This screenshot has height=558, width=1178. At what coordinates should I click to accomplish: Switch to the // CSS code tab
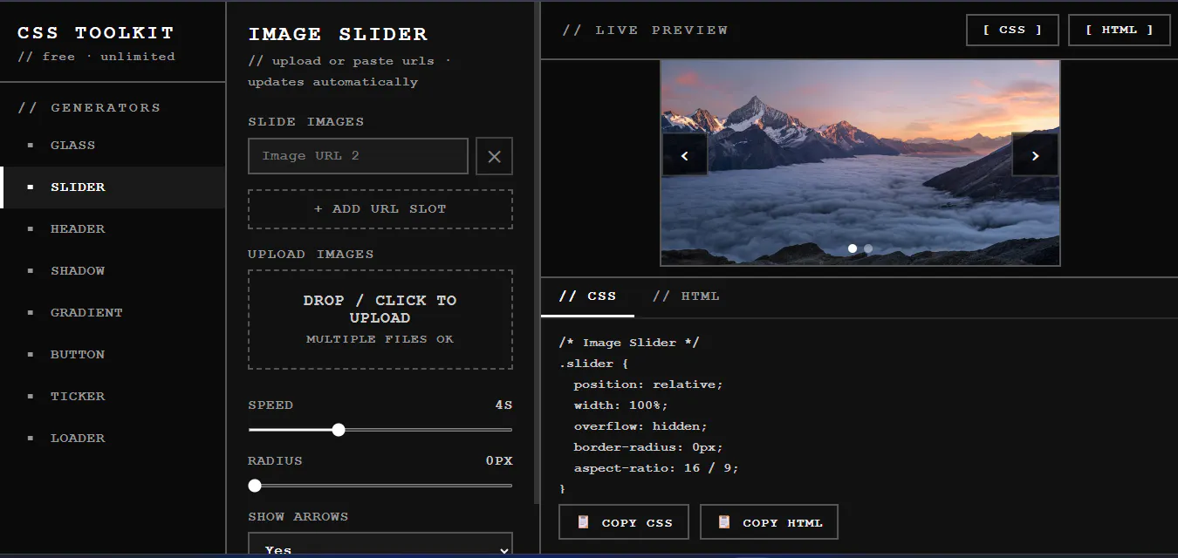[587, 296]
